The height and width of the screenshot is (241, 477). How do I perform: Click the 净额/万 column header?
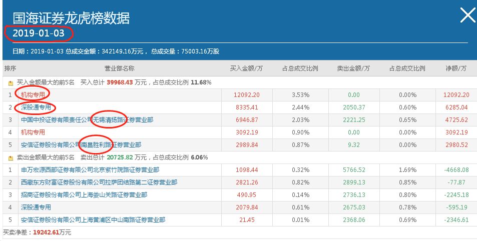point(456,68)
